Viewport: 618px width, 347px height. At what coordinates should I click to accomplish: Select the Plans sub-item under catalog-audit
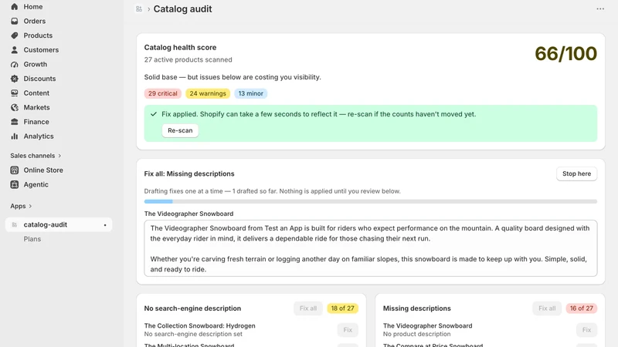(32, 239)
